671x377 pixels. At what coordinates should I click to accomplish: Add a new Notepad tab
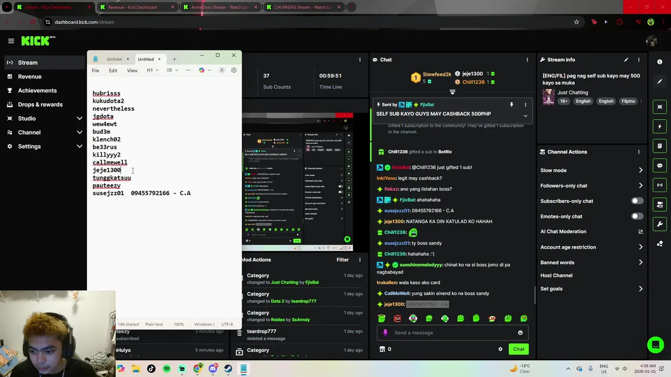pyautogui.click(x=175, y=59)
